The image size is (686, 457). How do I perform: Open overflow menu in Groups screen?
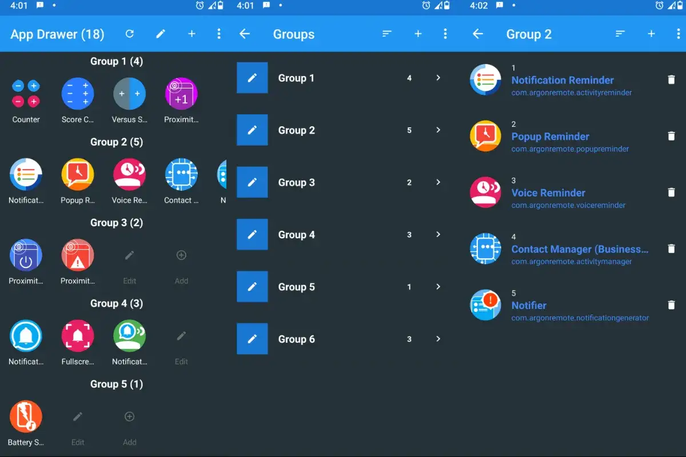coord(445,34)
